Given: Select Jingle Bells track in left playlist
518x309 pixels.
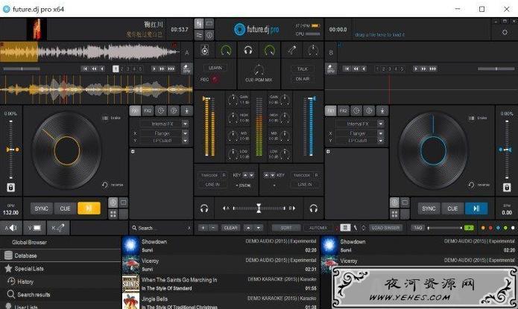Looking at the screenshot, I should (x=221, y=302).
